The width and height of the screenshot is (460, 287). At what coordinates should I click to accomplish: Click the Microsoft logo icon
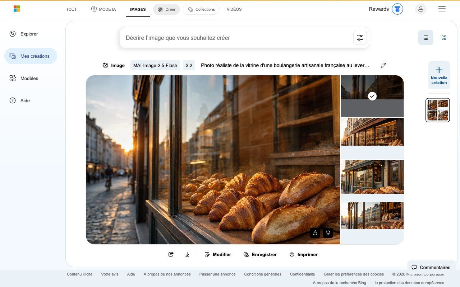point(17,9)
